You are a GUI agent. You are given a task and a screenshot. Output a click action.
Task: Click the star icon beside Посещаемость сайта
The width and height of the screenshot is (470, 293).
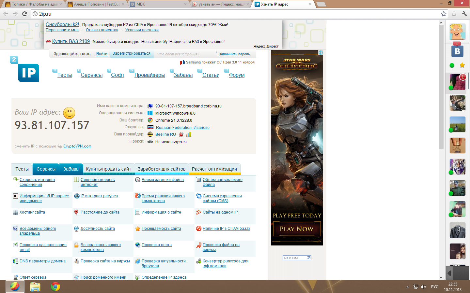138,229
